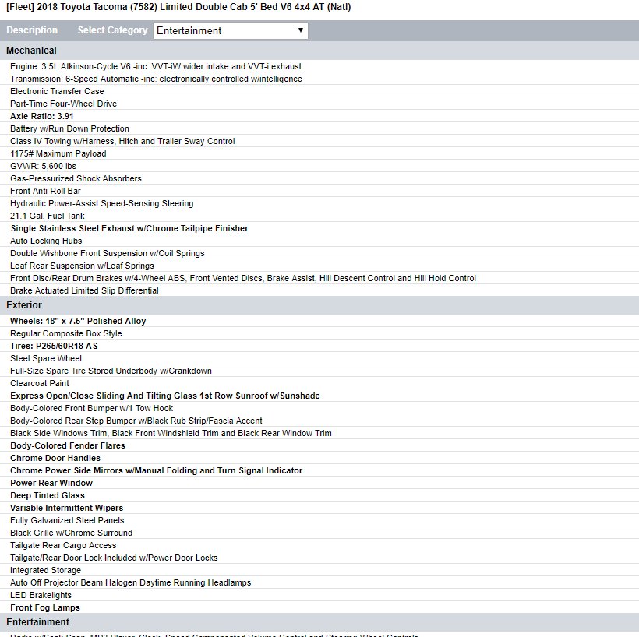Select 'Part-Time Four-Wheel Drive' row
Viewport: 639px width, 637px height.
click(319, 104)
